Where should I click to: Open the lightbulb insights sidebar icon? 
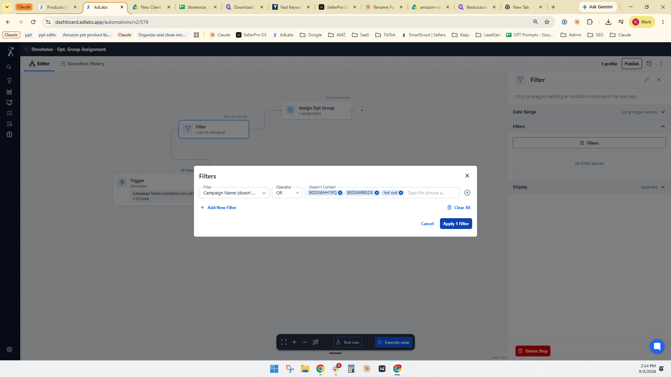point(9,81)
